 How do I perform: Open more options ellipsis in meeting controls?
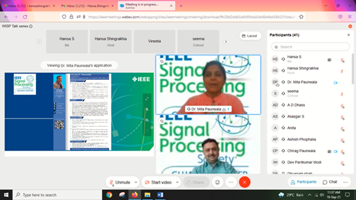click(231, 182)
